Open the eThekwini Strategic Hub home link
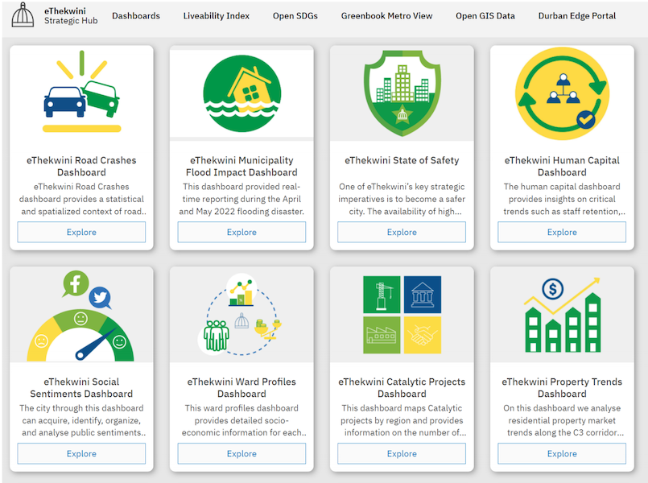The width and height of the screenshot is (648, 483). point(71,16)
